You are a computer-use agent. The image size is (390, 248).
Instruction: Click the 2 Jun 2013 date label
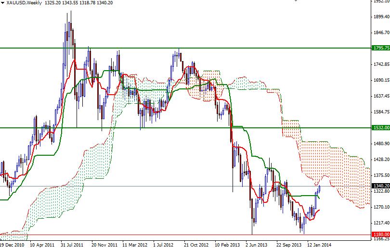256,245
